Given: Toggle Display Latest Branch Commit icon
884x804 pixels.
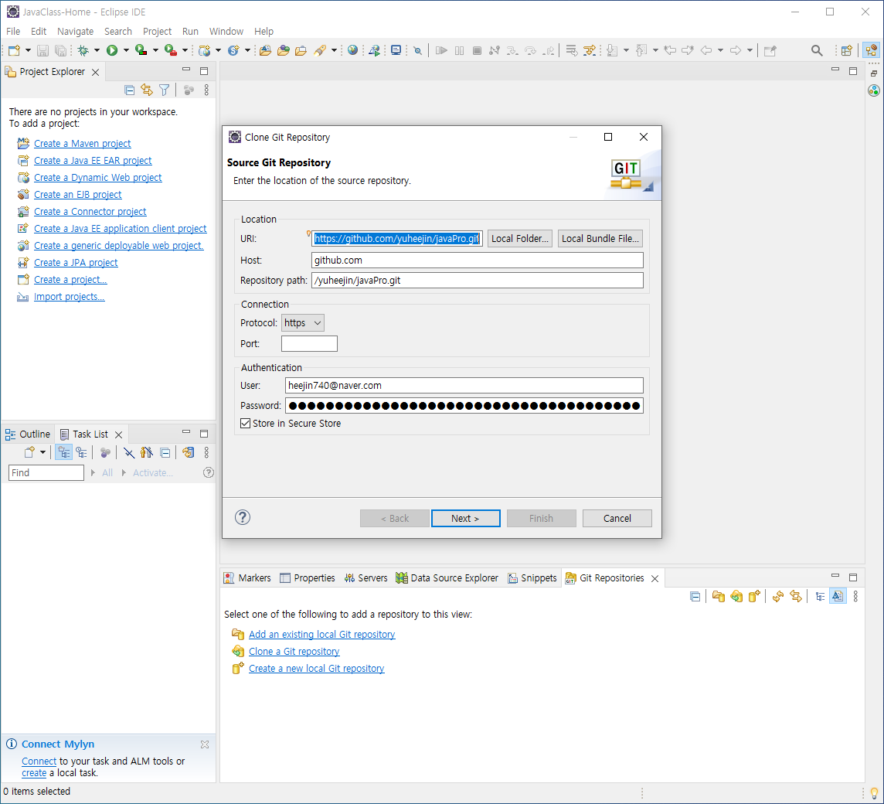Looking at the screenshot, I should click(x=838, y=596).
